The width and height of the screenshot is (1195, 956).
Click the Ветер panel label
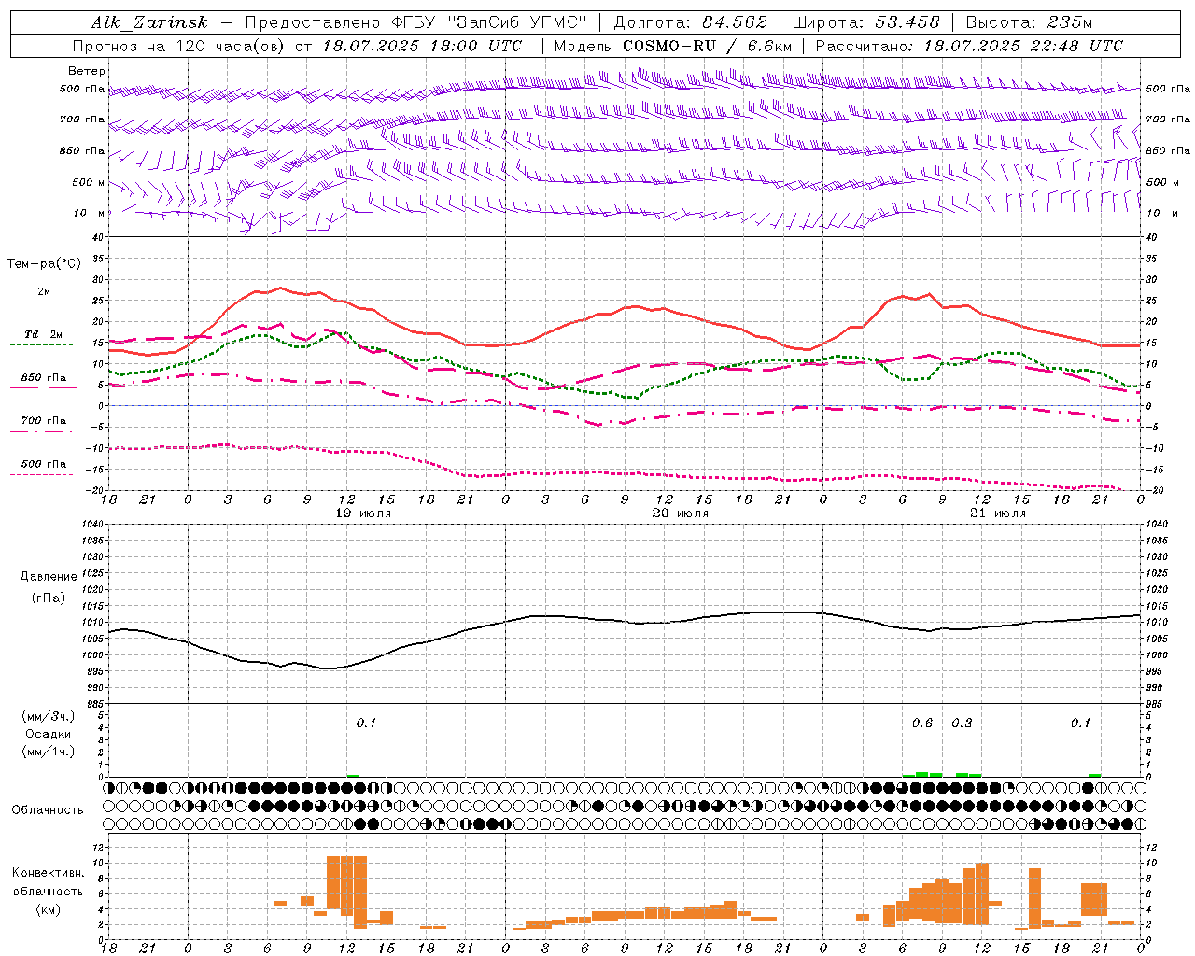[x=87, y=71]
